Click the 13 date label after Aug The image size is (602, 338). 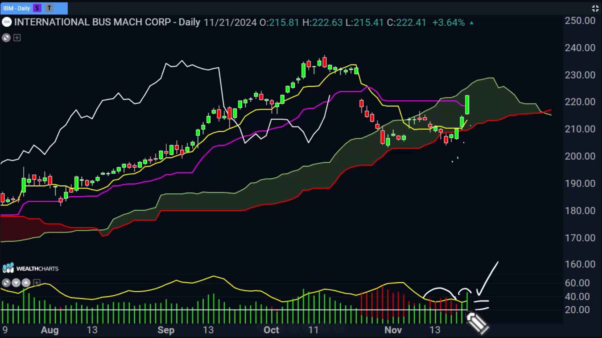click(92, 330)
